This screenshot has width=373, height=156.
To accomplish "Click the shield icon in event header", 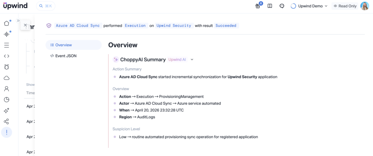I will [x=49, y=26].
